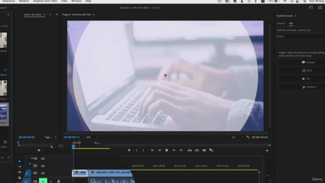Open the 1/2 playback resolution dropdown
Viewport: 325px width, 183px height.
[237, 137]
